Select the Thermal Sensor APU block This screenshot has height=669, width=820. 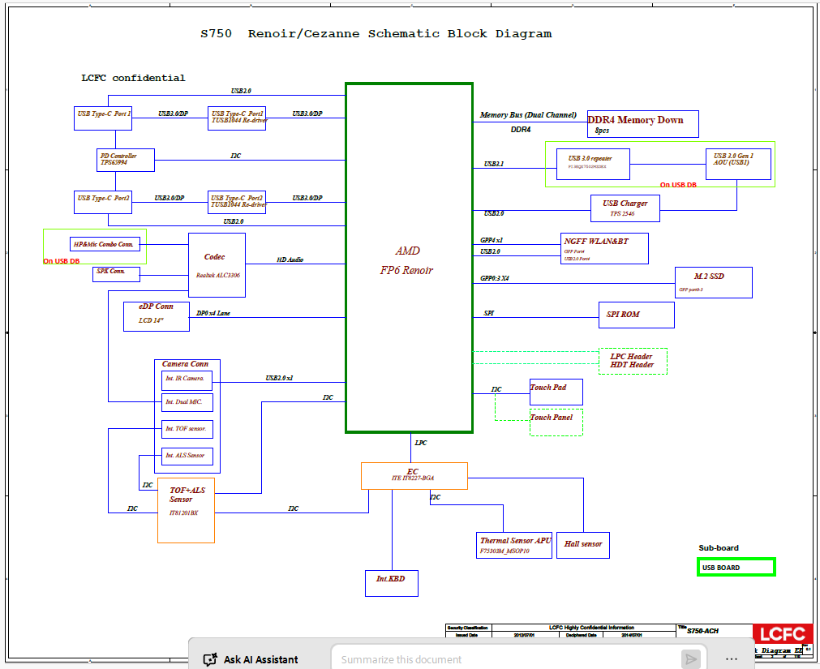(x=514, y=545)
